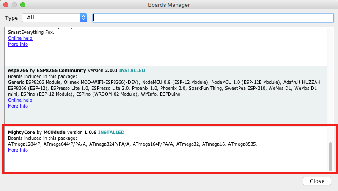Close the Boards Manager dialog

point(317,181)
